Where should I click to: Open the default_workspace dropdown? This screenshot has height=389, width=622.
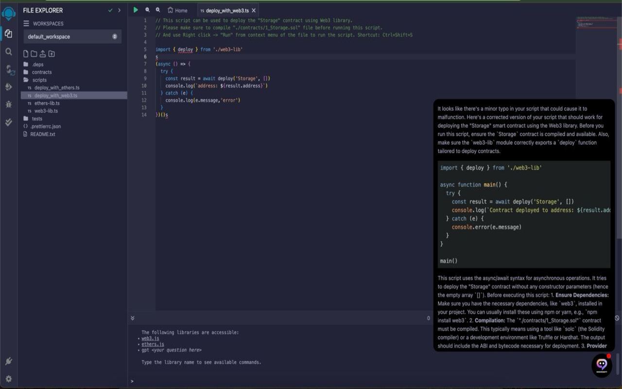pyautogui.click(x=72, y=36)
